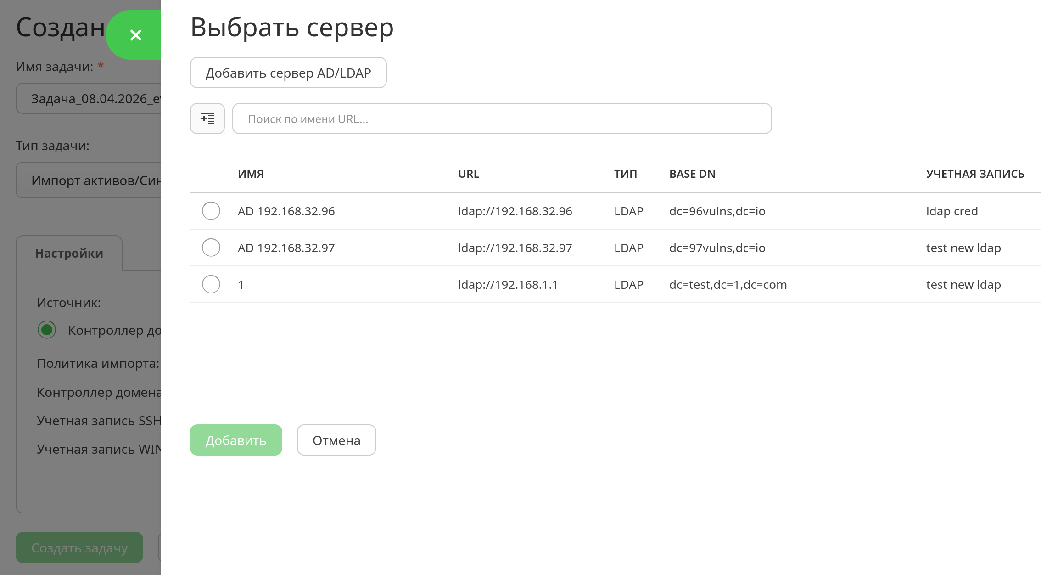Open the Настройки tab
This screenshot has width=1041, height=575.
click(69, 253)
